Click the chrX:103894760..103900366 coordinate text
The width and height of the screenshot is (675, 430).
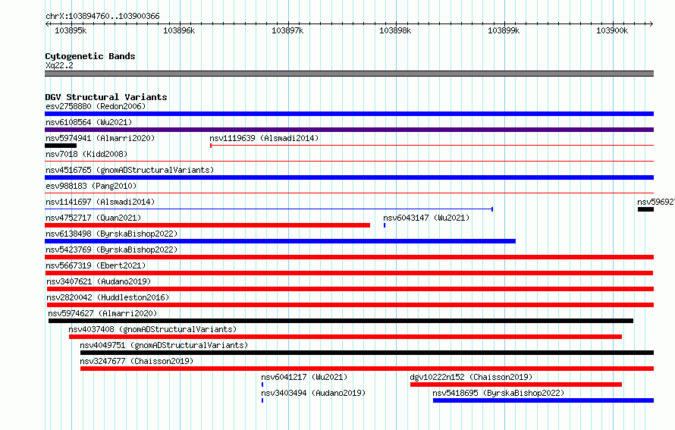[x=102, y=16]
